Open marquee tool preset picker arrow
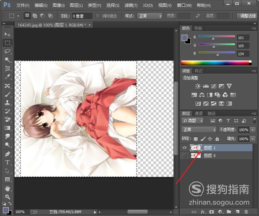 [18, 16]
